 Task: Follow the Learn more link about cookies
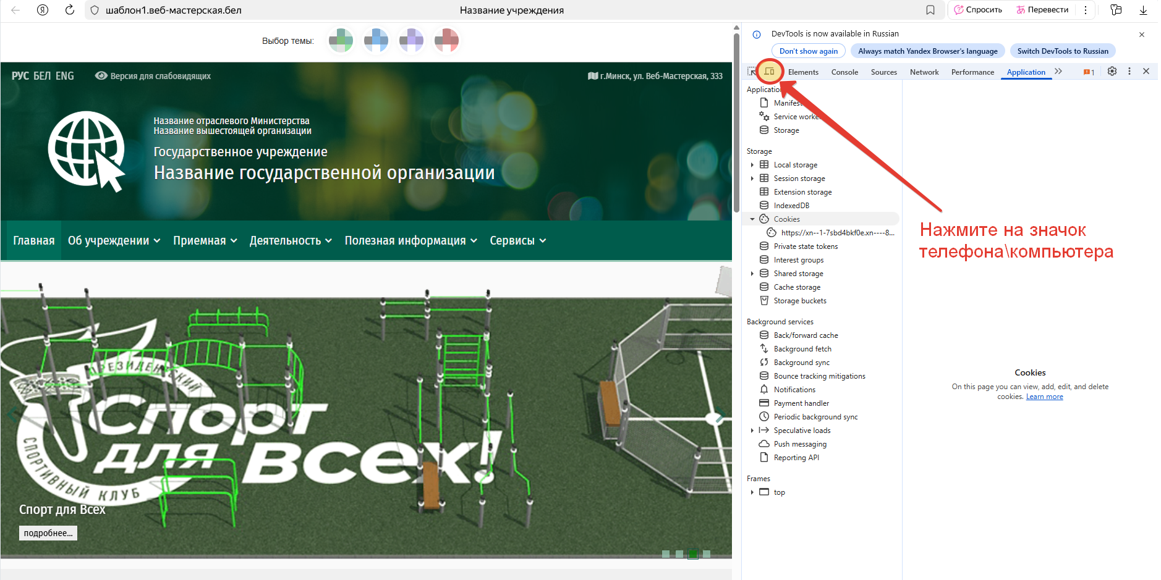coord(1044,397)
